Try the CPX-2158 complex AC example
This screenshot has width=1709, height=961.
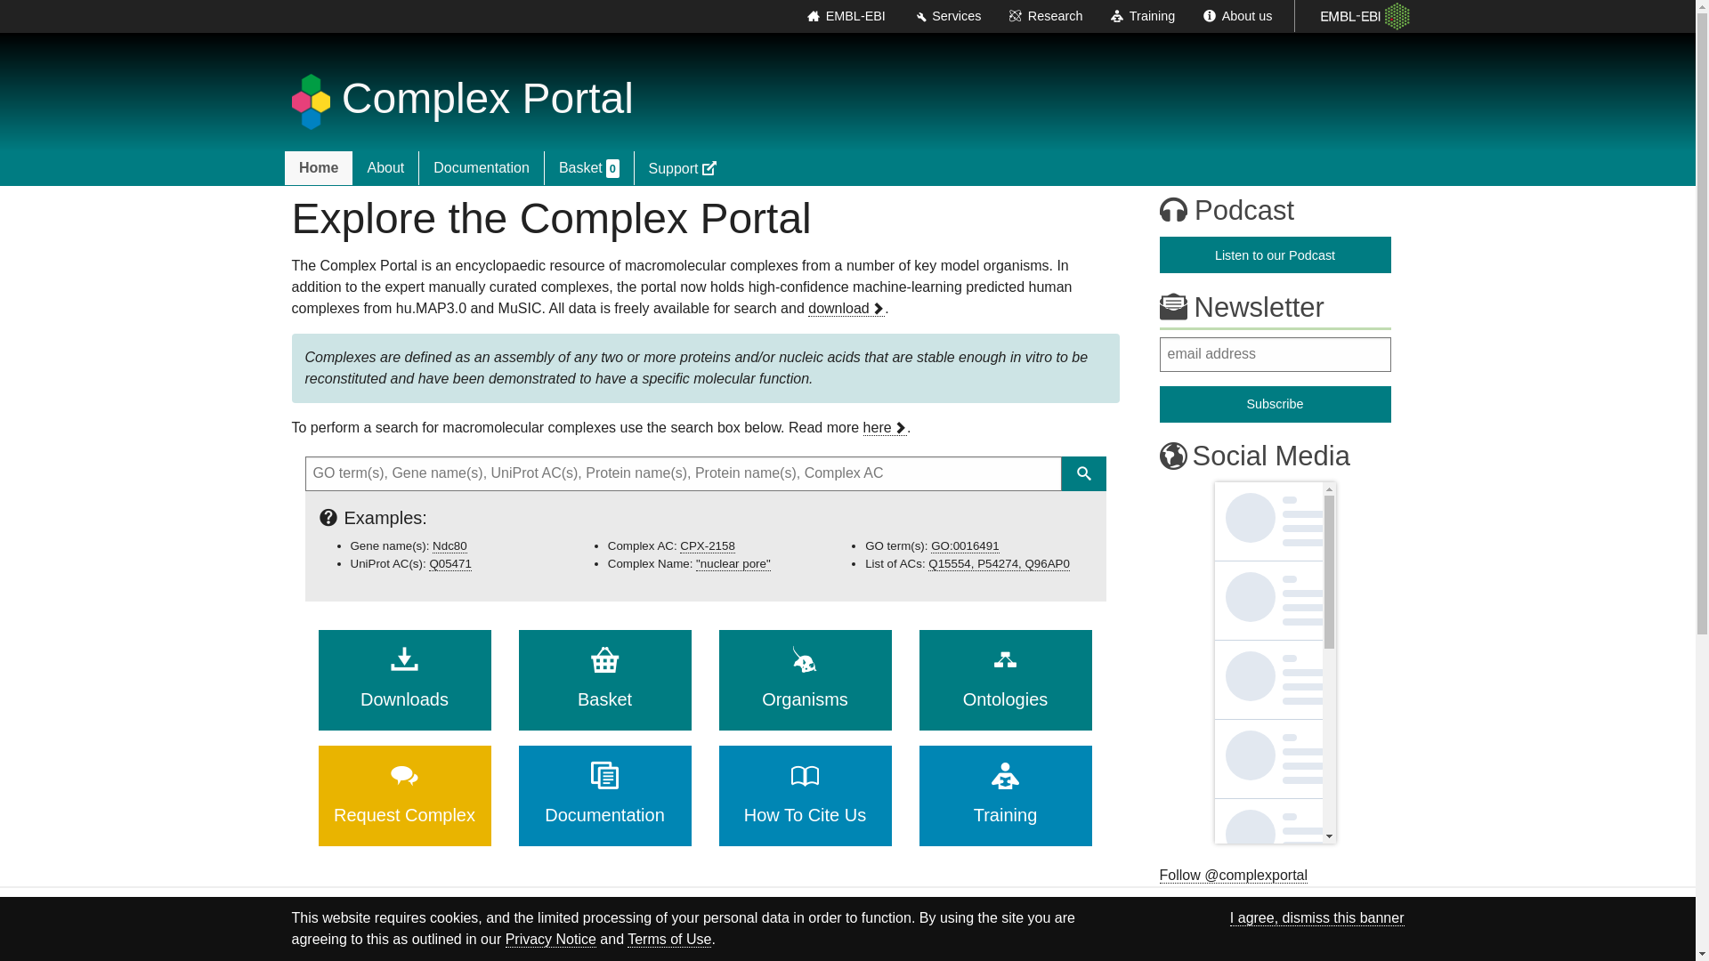tap(708, 546)
